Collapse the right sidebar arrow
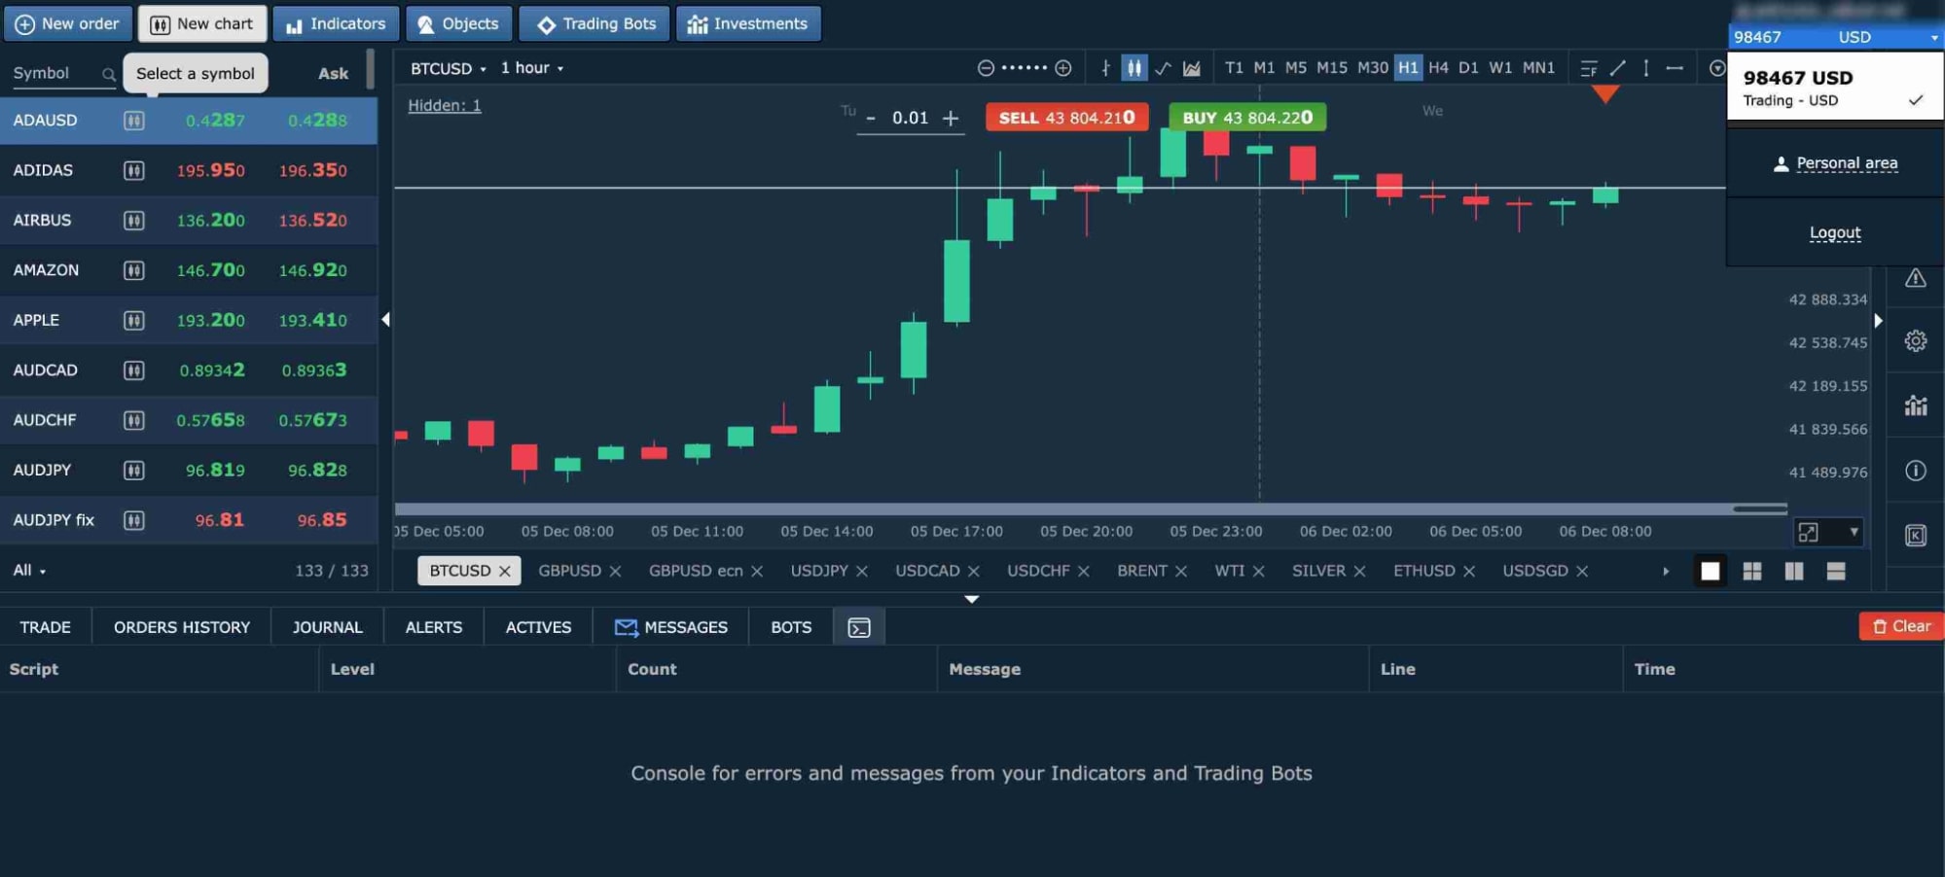The image size is (1945, 877). pyautogui.click(x=1878, y=321)
